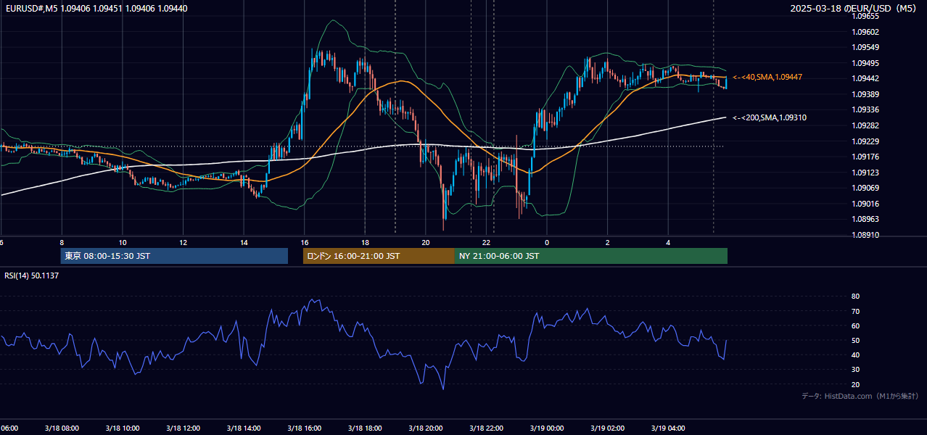Click the 3/18 14:00 time label
Screen dimensions: 927x435
coord(244,428)
